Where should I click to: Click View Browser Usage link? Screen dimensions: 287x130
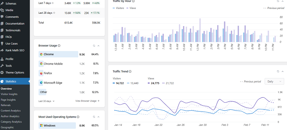coord(87,101)
